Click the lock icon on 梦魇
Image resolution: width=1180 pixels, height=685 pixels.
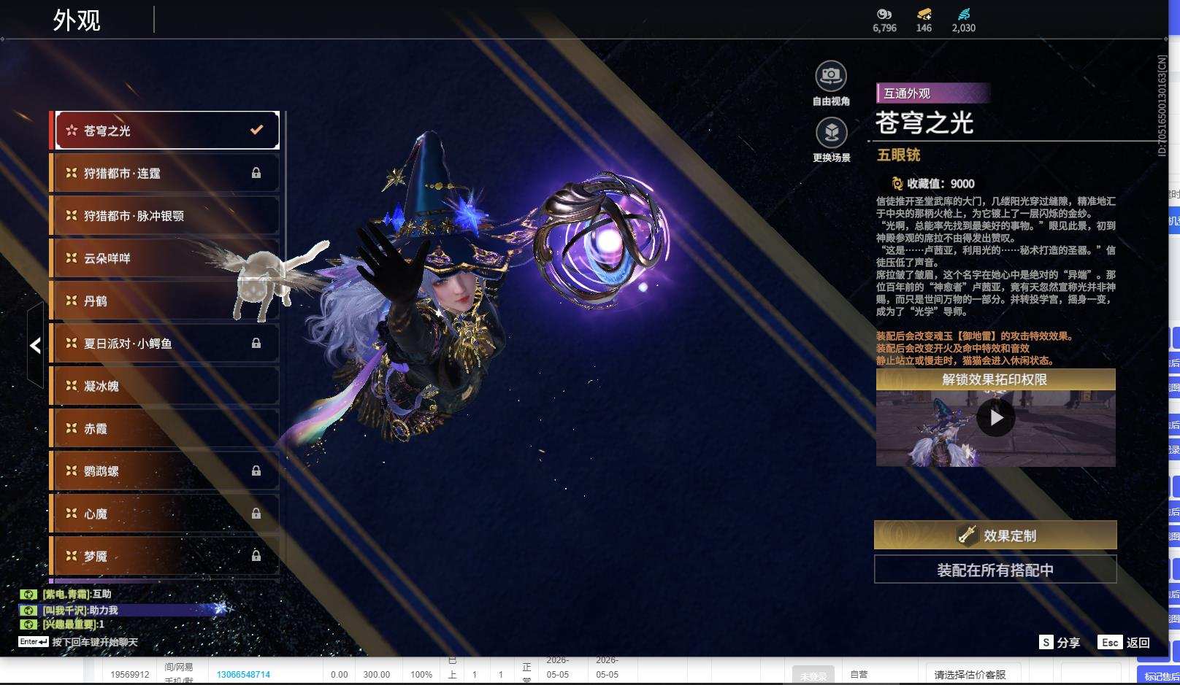point(256,556)
